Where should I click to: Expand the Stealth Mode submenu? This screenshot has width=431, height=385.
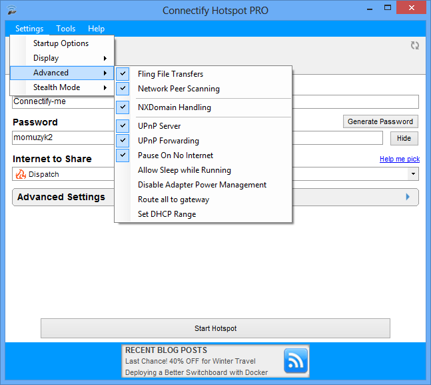(62, 87)
